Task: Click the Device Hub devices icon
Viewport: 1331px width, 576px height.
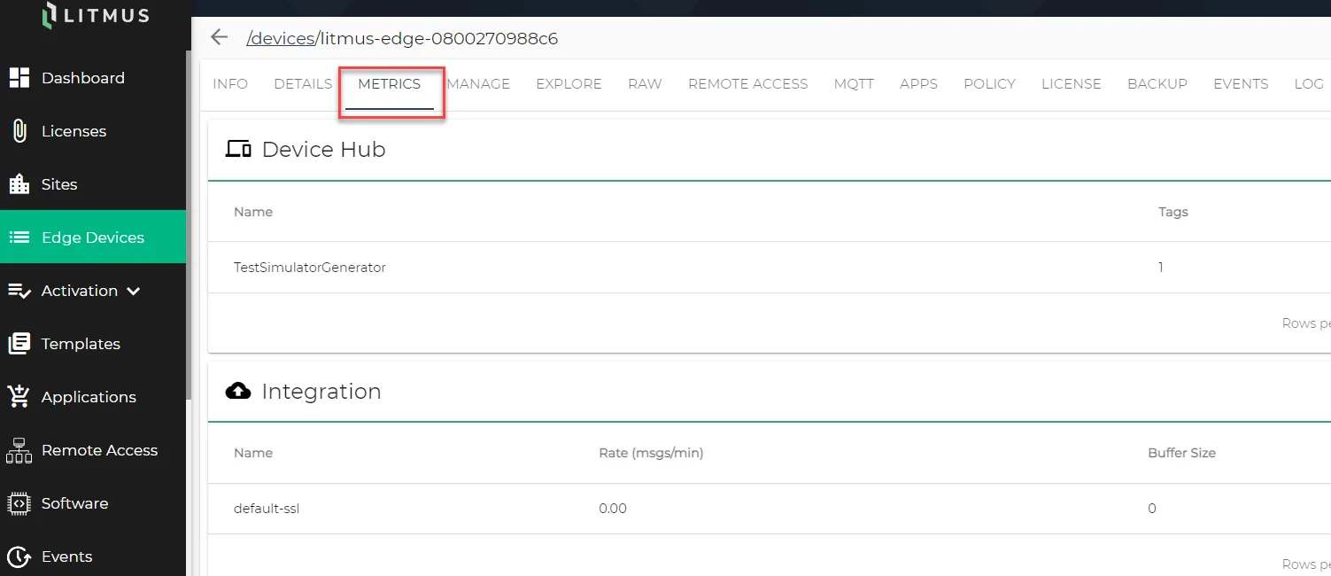Action: pyautogui.click(x=238, y=149)
